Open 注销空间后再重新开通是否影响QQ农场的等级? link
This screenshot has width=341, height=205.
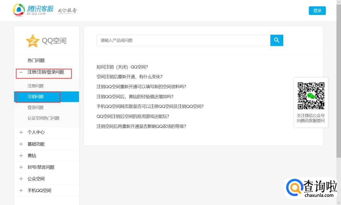pos(141,126)
